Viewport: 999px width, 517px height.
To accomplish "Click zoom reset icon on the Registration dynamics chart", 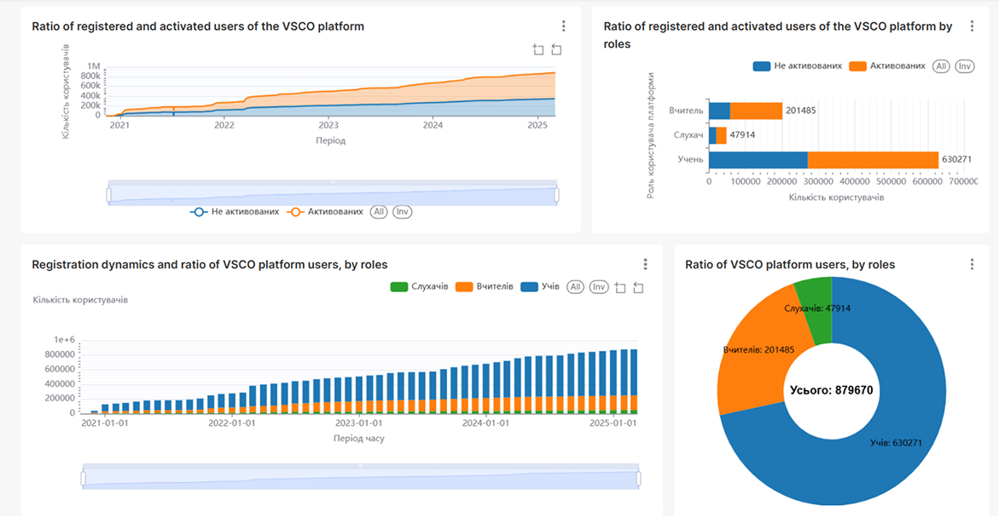I will click(638, 287).
